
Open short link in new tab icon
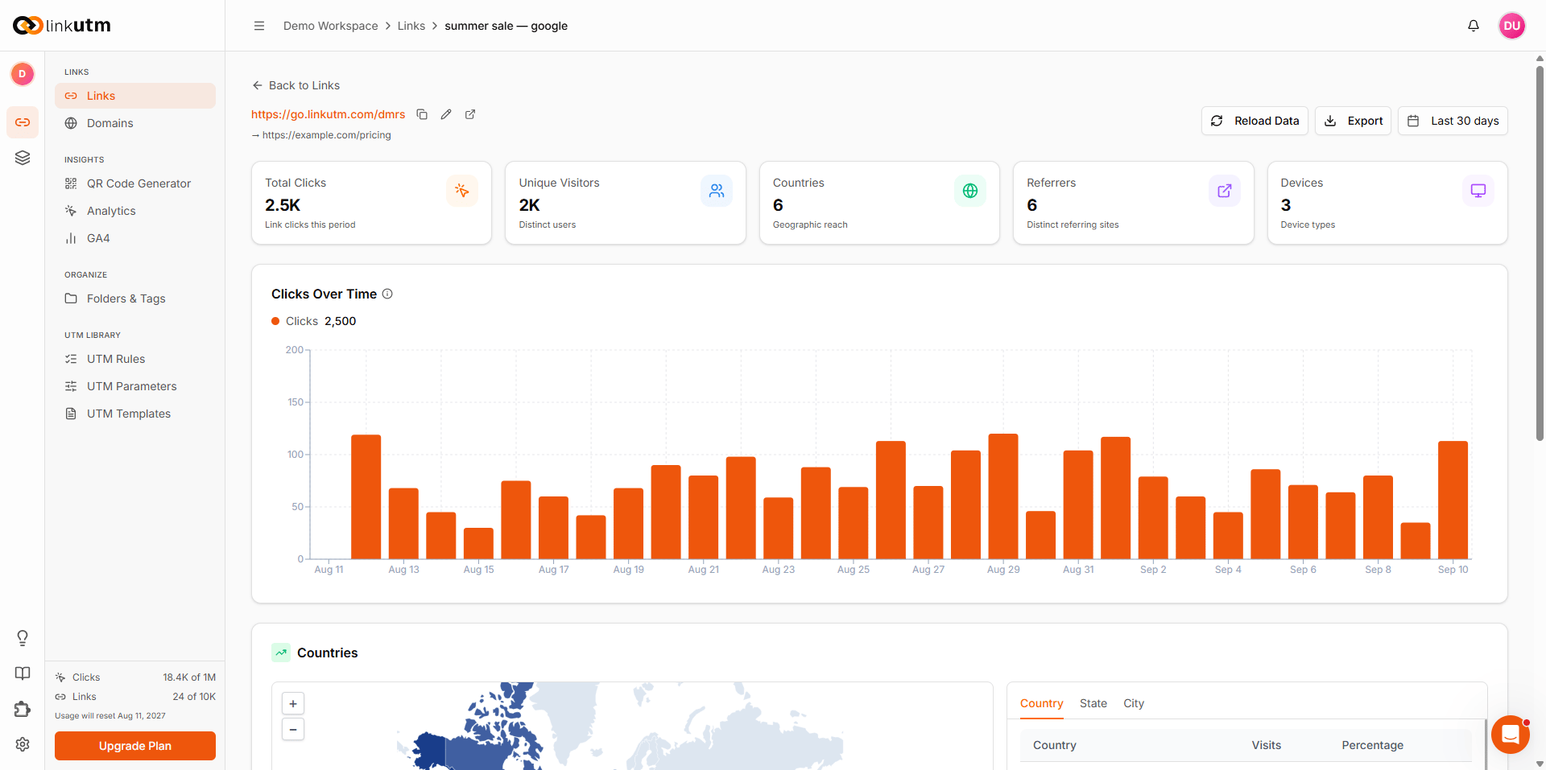[470, 114]
